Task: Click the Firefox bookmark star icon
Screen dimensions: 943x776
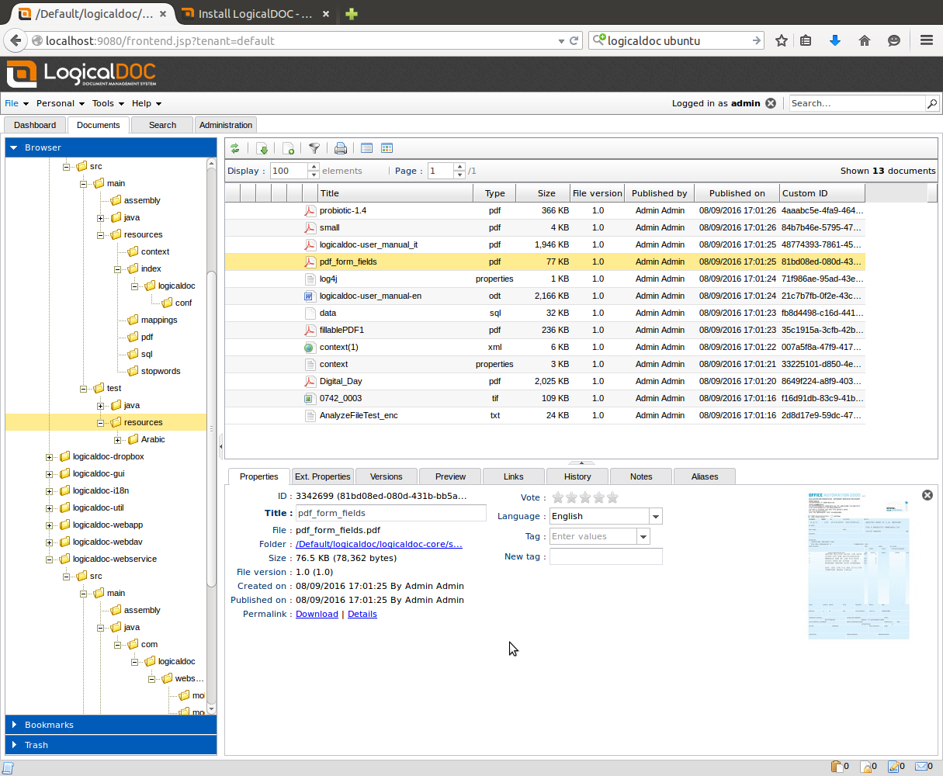Action: point(782,40)
